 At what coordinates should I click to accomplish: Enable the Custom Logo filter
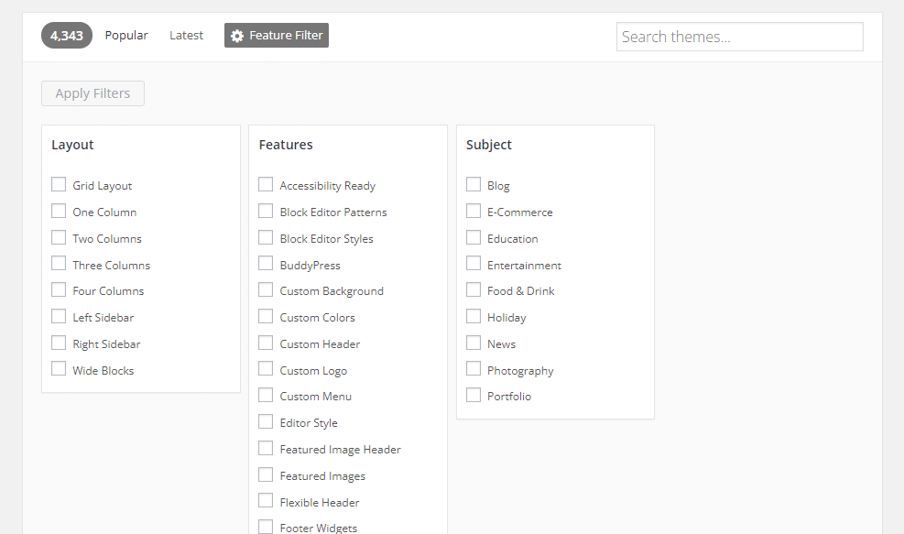[265, 369]
